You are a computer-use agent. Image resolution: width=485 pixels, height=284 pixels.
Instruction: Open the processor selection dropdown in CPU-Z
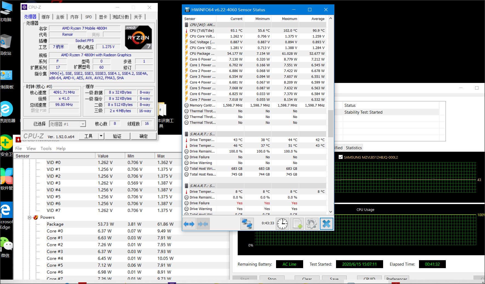82,124
